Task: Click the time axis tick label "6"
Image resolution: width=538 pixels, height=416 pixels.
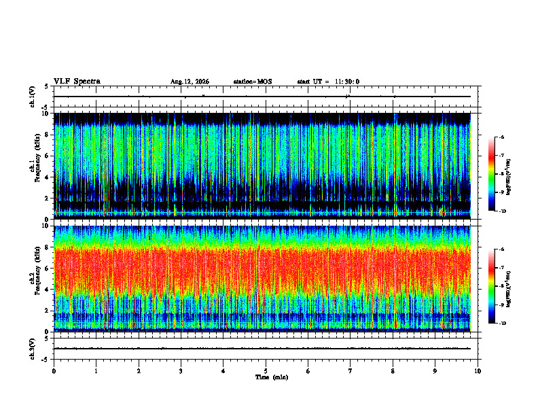Action: tap(308, 371)
